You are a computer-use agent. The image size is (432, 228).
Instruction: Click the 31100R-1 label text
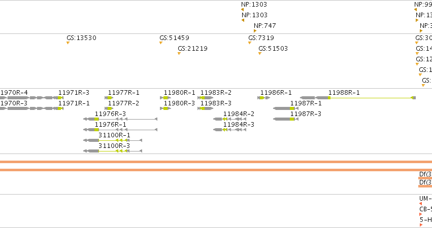pyautogui.click(x=114, y=135)
